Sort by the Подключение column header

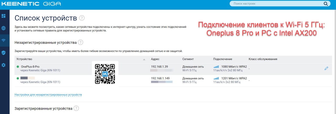[223, 59]
